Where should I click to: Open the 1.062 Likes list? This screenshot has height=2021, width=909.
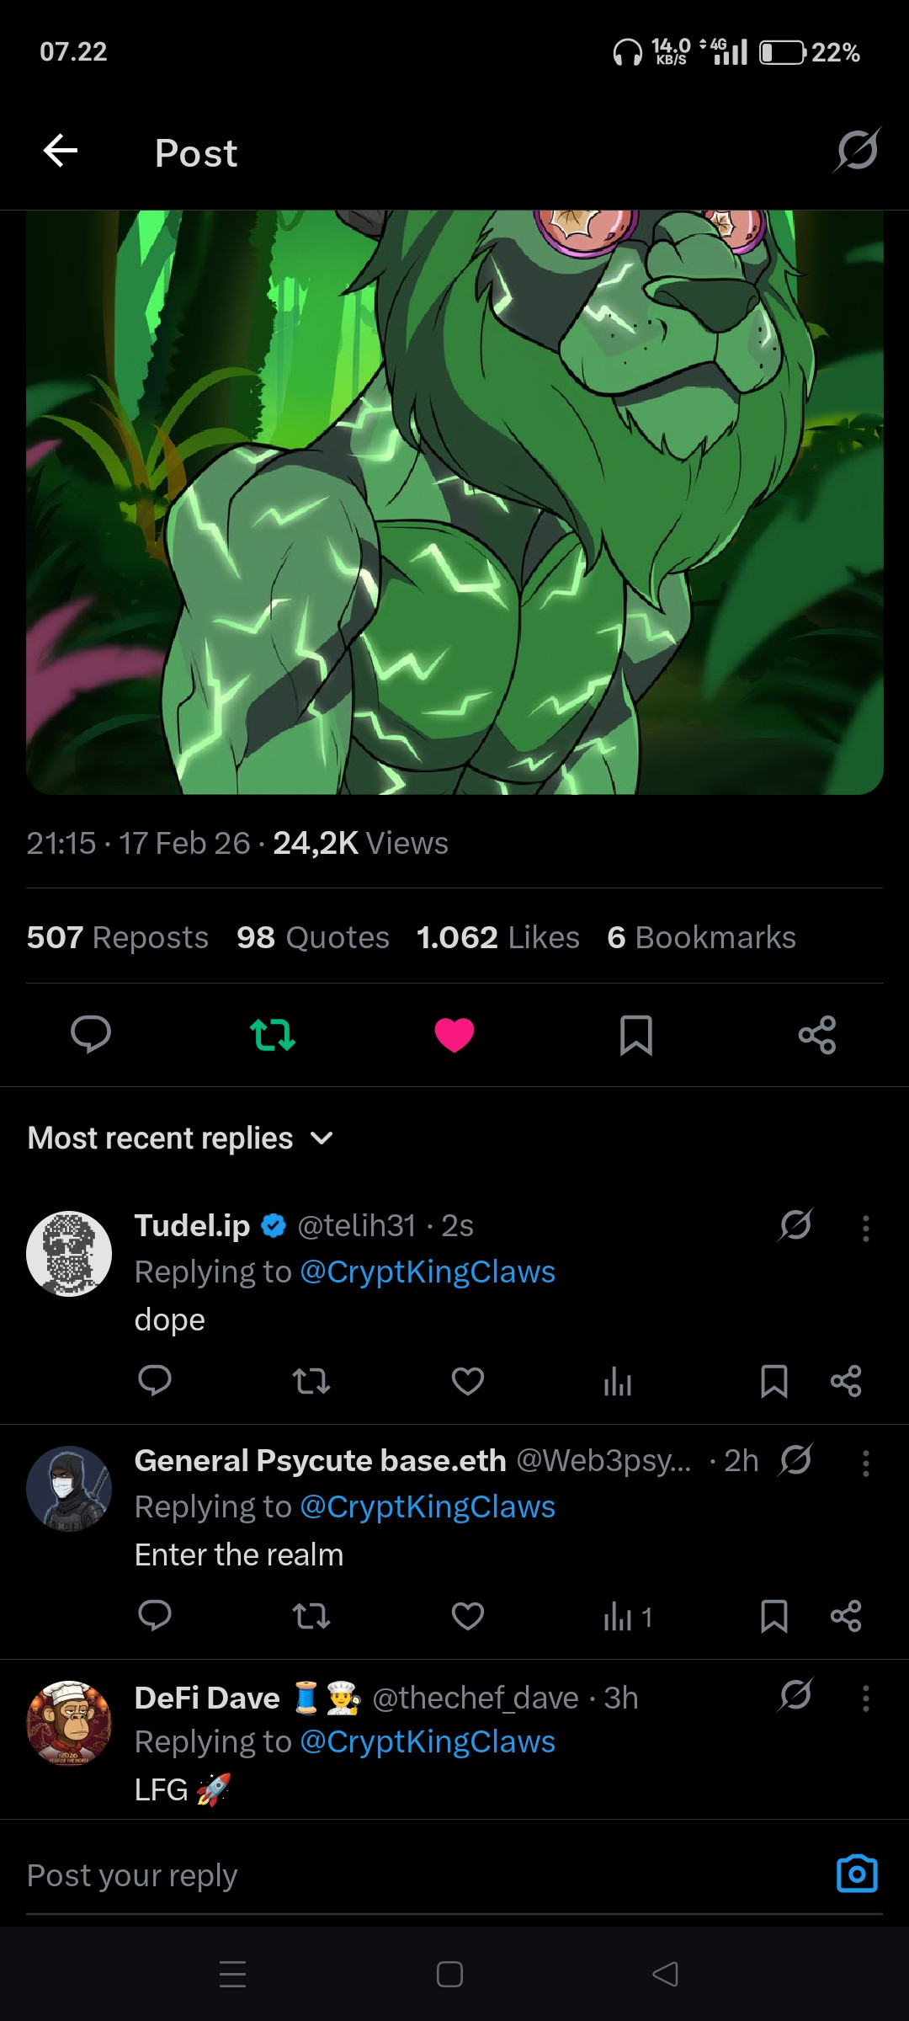tap(498, 937)
